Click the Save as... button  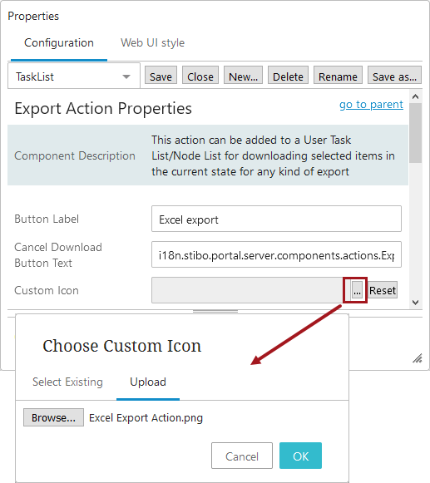394,76
